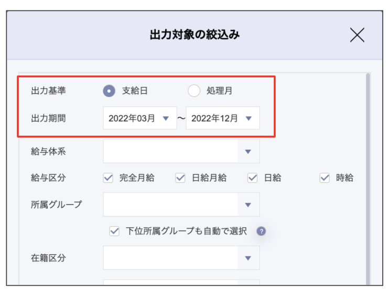
Task: Expand the 給与体系 dropdown arrow
Action: click(248, 151)
